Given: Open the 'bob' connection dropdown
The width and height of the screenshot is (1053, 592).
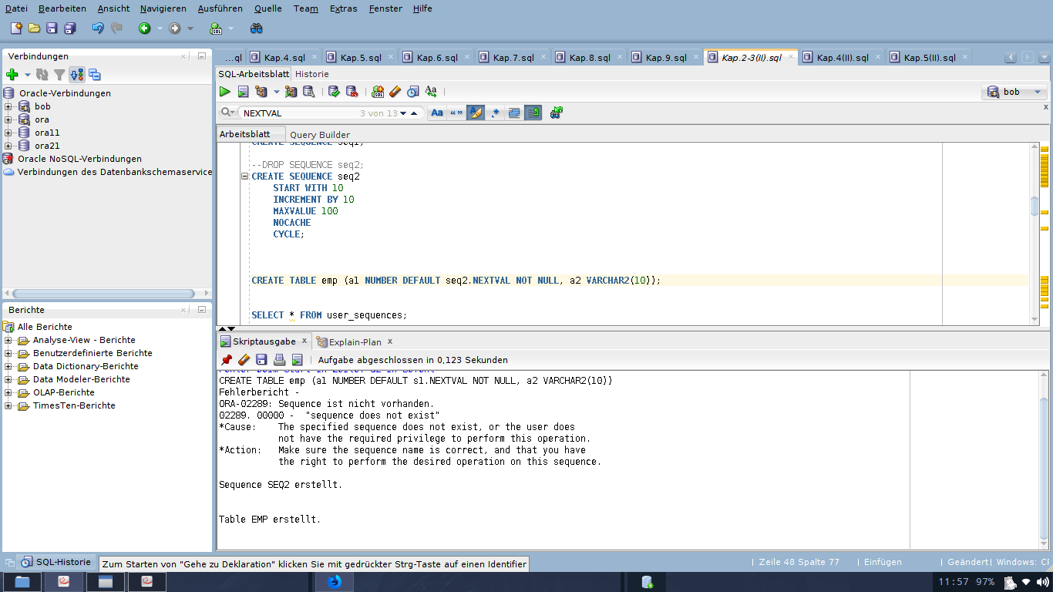Looking at the screenshot, I should (x=1038, y=92).
